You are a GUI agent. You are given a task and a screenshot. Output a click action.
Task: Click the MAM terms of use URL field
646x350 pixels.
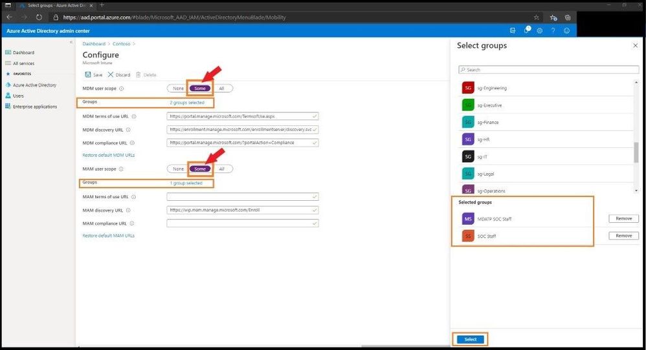coord(242,197)
